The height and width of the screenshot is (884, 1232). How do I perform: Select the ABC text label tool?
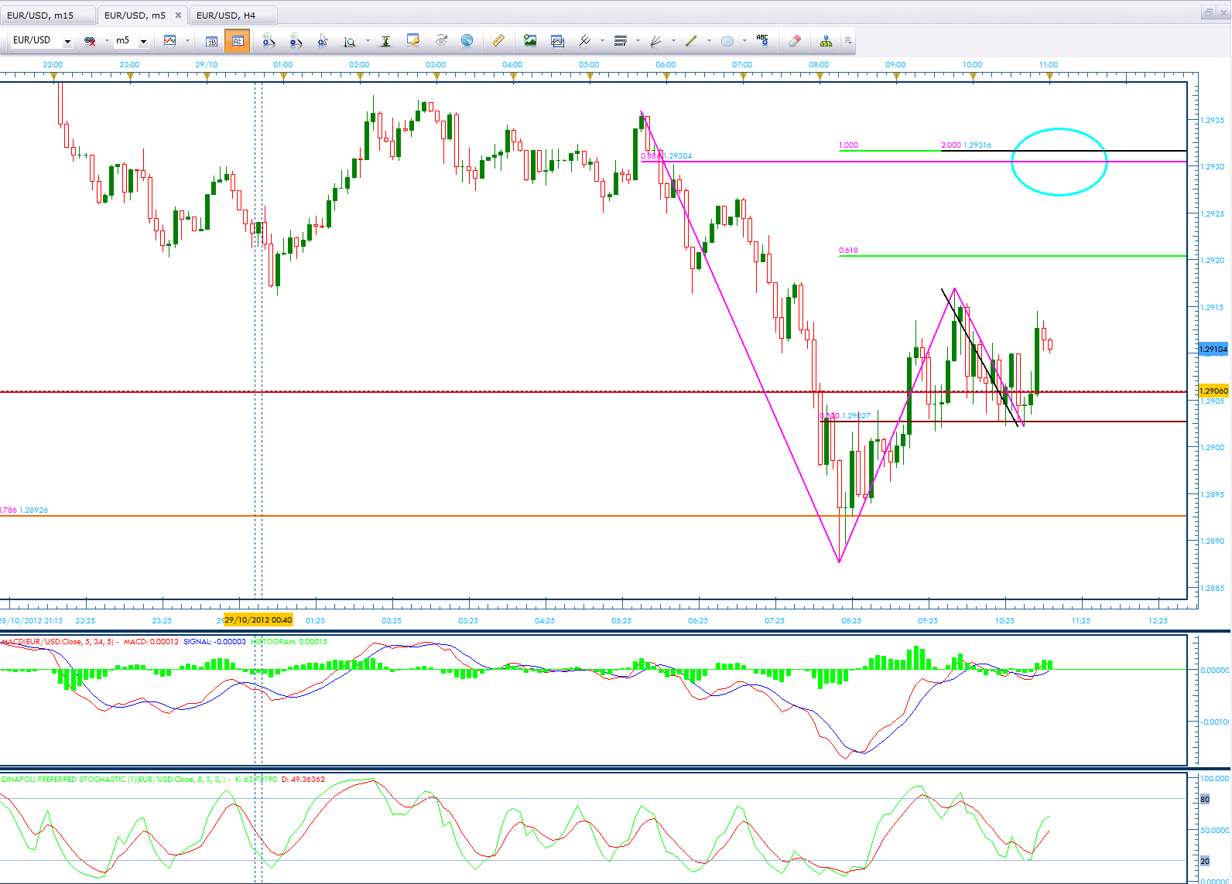(x=763, y=41)
